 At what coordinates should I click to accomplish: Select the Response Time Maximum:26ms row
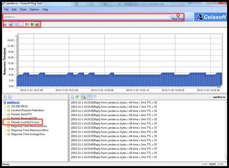tap(30, 130)
